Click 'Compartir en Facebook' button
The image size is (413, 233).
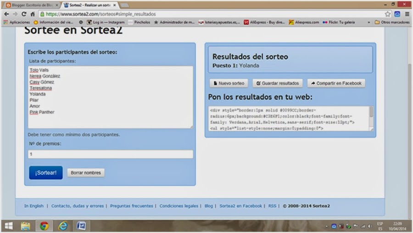[x=336, y=83]
